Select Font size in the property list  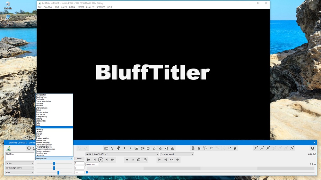click(54, 103)
